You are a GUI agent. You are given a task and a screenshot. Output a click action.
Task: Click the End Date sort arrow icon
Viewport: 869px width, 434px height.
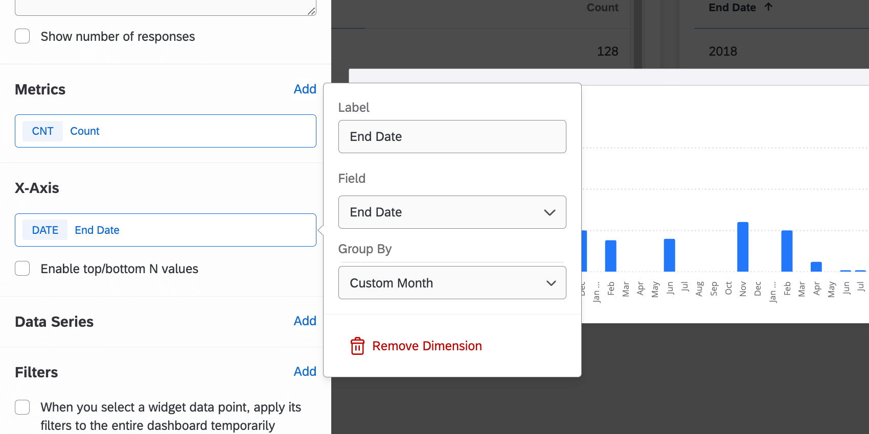768,7
